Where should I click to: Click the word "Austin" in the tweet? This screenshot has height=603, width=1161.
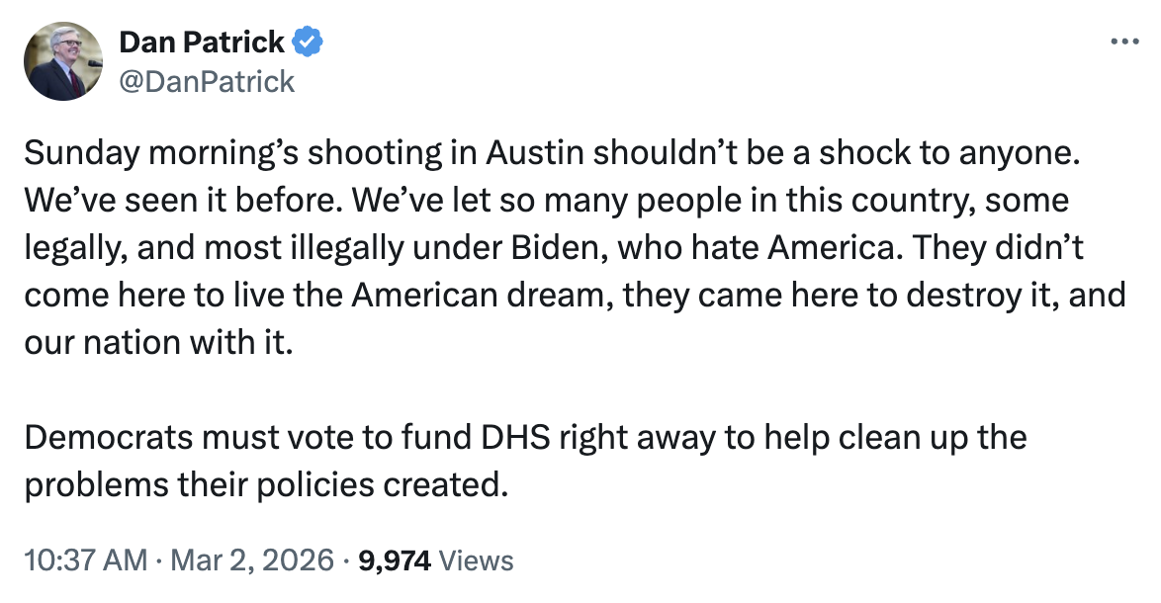pyautogui.click(x=534, y=154)
